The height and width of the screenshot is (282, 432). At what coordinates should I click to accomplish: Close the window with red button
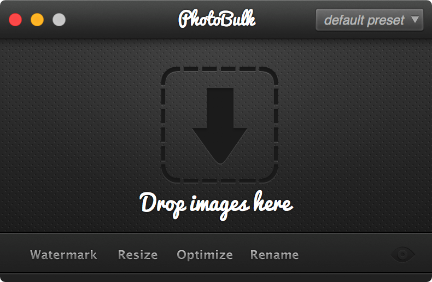[x=15, y=20]
